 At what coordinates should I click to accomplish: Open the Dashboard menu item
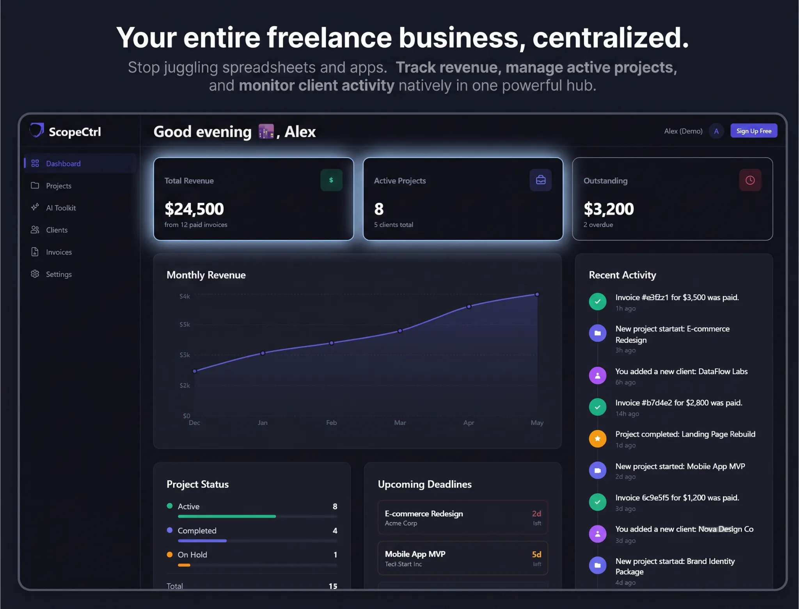(80, 163)
